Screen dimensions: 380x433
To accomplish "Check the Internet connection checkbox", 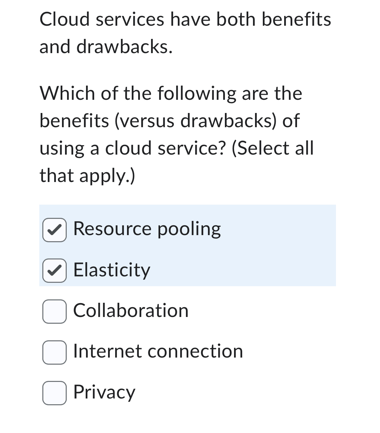I will click(x=54, y=352).
